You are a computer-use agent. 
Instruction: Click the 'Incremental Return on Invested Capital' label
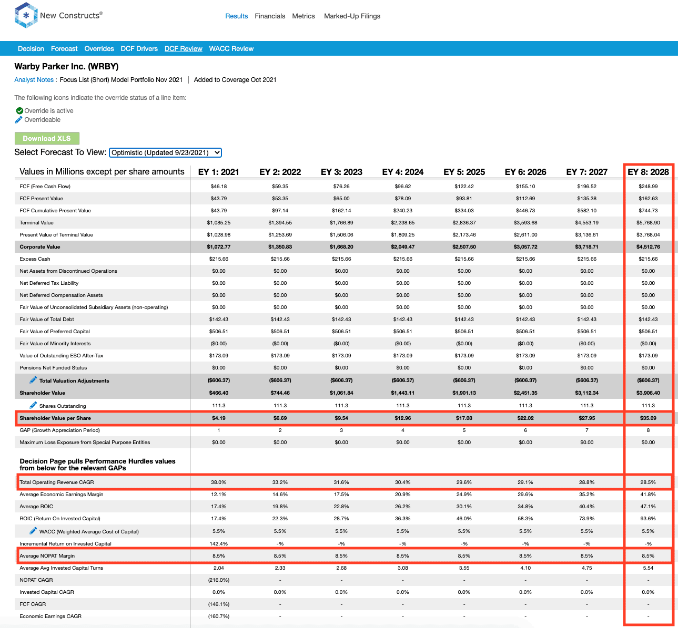66,544
